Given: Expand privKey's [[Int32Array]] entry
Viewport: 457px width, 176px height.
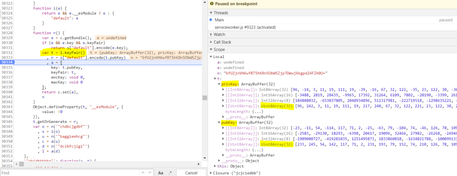Looking at the screenshot, I should pos(223,101).
